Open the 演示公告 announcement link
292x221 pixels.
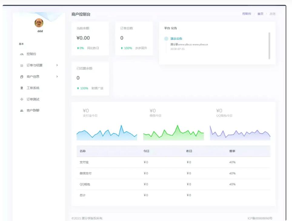[176, 39]
